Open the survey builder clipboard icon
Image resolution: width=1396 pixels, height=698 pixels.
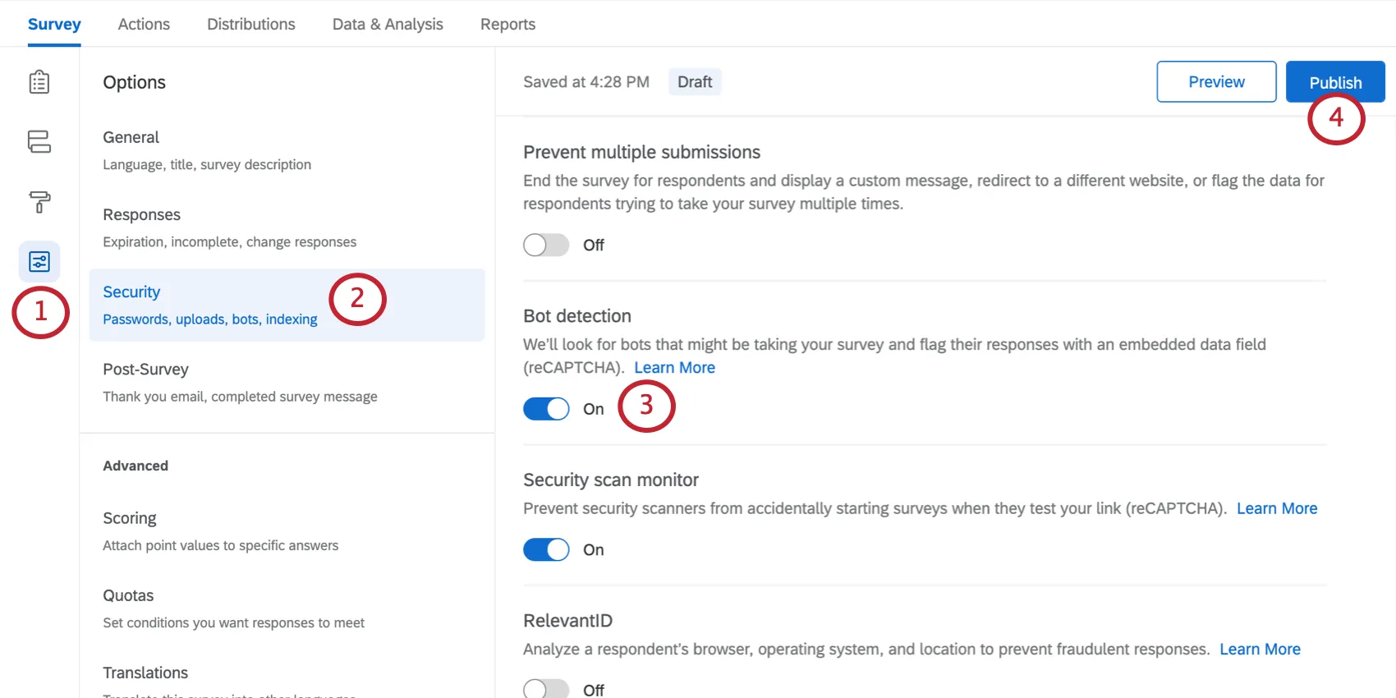tap(39, 82)
